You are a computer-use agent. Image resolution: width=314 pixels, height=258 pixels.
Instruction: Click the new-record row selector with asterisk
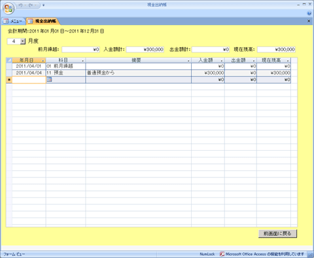[9, 80]
